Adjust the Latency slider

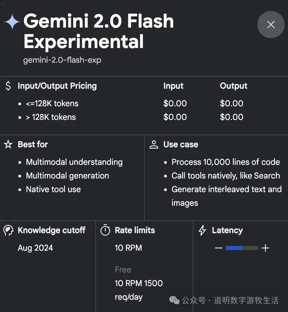[x=242, y=248]
